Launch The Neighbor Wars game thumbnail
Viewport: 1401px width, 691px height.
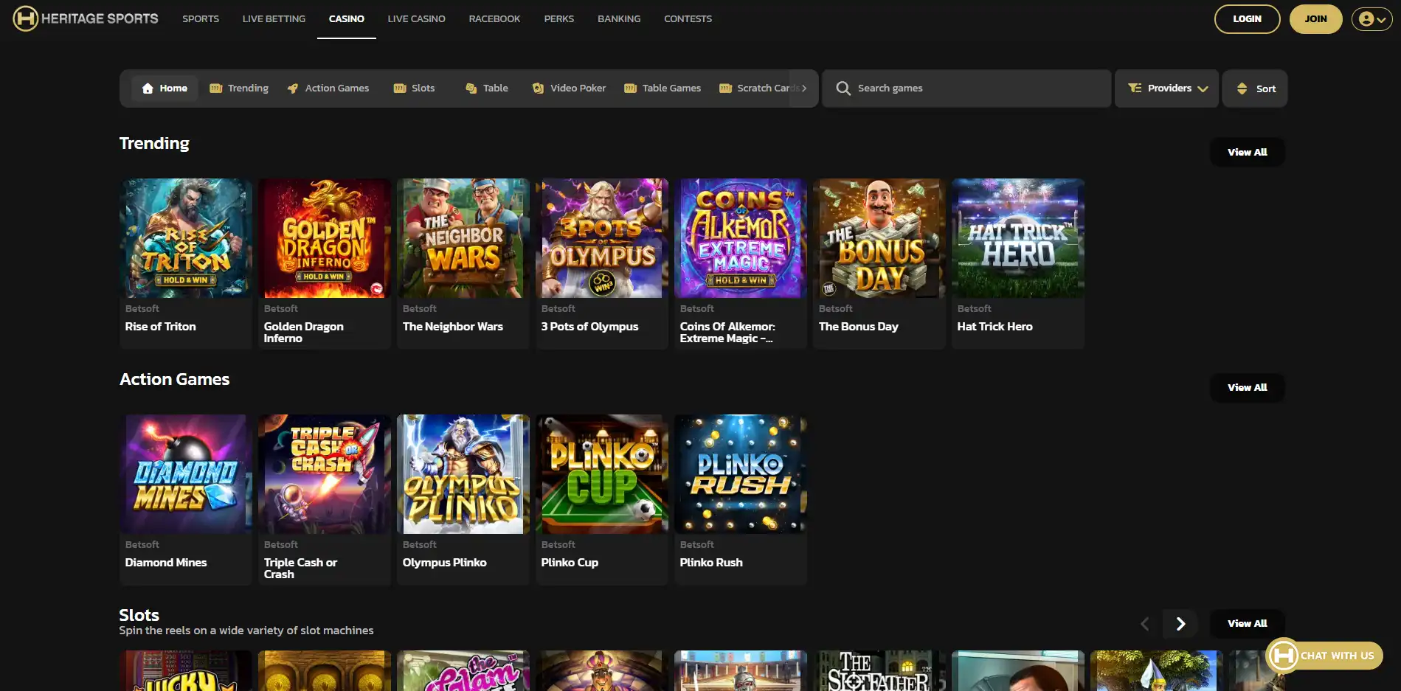tap(463, 238)
